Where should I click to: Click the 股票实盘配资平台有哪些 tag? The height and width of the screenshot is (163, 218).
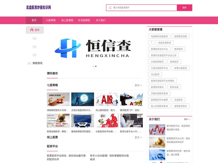click(163, 81)
